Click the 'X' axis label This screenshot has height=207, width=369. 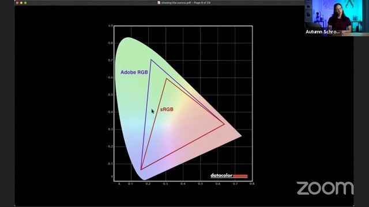pos(119,184)
